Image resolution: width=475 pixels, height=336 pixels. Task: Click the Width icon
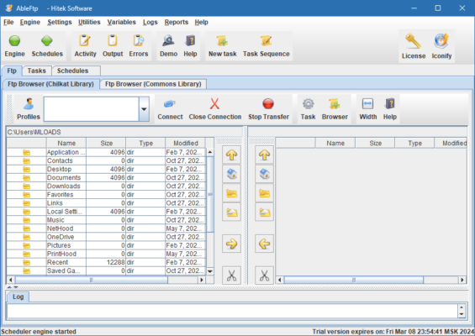click(367, 104)
